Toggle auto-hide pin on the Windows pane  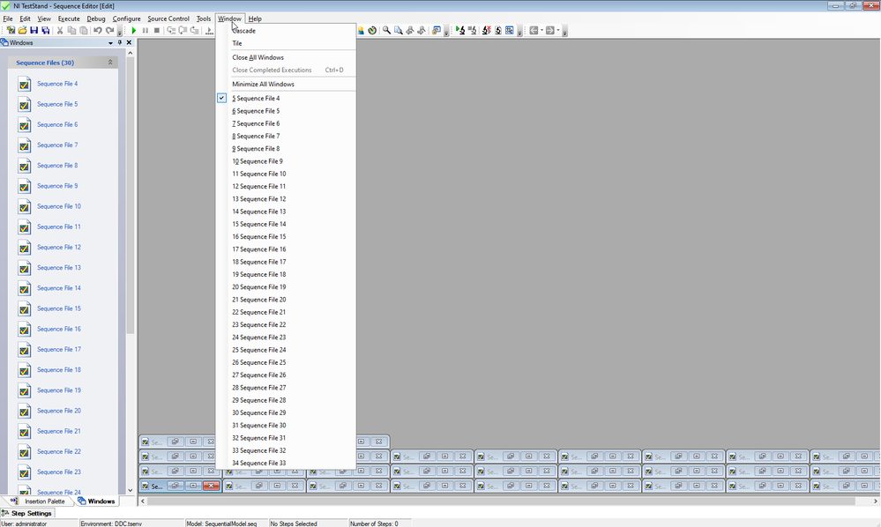click(x=120, y=42)
